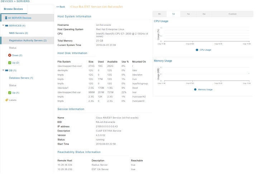The height and width of the screenshot is (174, 258).
Task: Click the Cisco RA/EST Service page title
Action: pos(97,7)
